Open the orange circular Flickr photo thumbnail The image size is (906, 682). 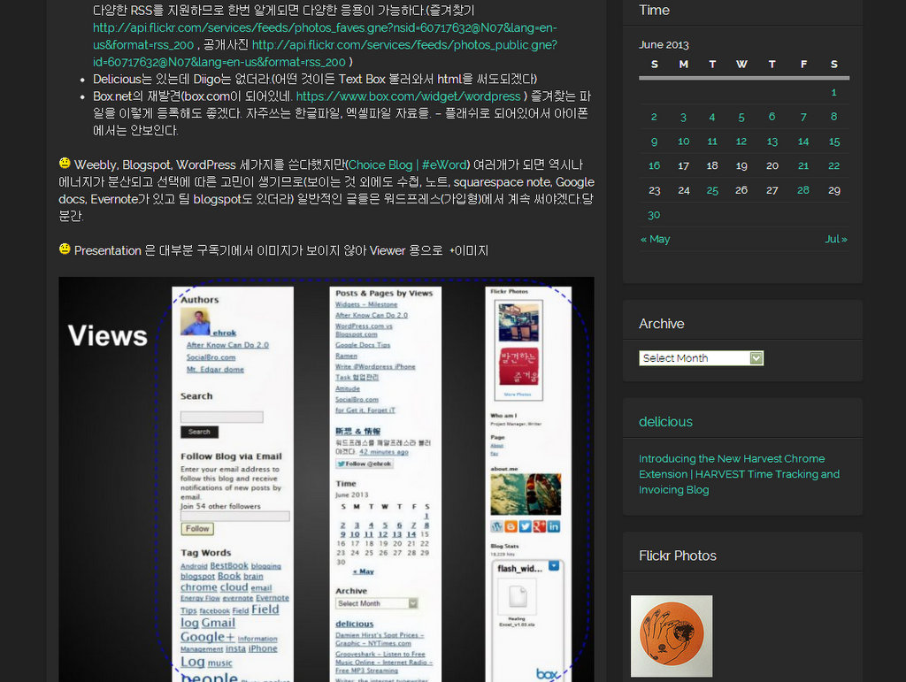(672, 635)
